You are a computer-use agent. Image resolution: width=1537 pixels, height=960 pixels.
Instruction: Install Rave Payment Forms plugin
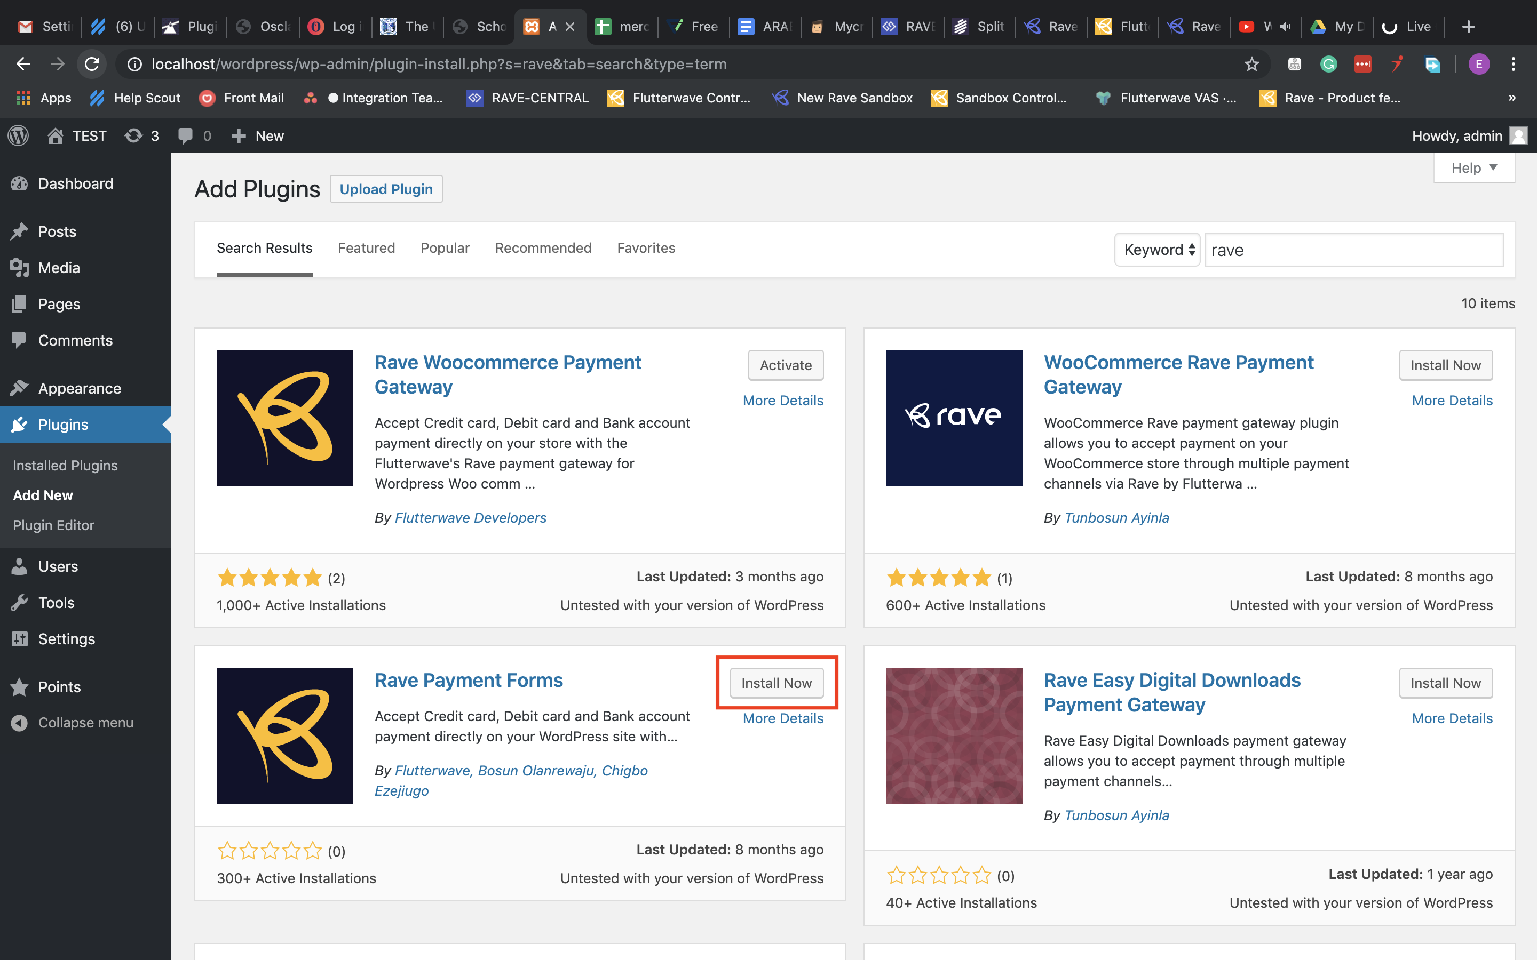tap(776, 683)
